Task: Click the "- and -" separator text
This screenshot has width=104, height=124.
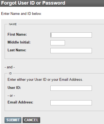Action: pos(10,67)
